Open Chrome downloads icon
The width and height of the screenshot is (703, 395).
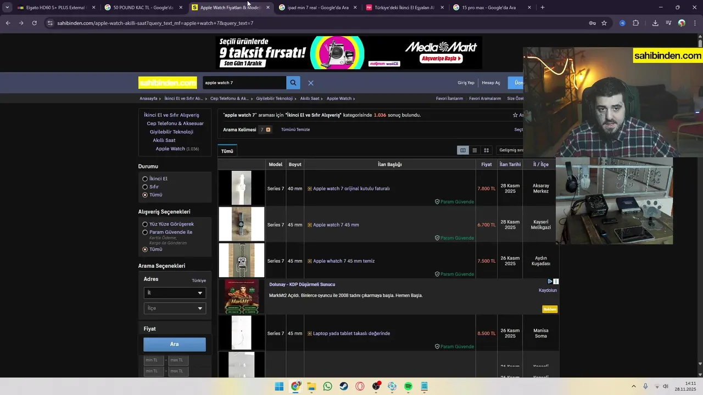655,23
